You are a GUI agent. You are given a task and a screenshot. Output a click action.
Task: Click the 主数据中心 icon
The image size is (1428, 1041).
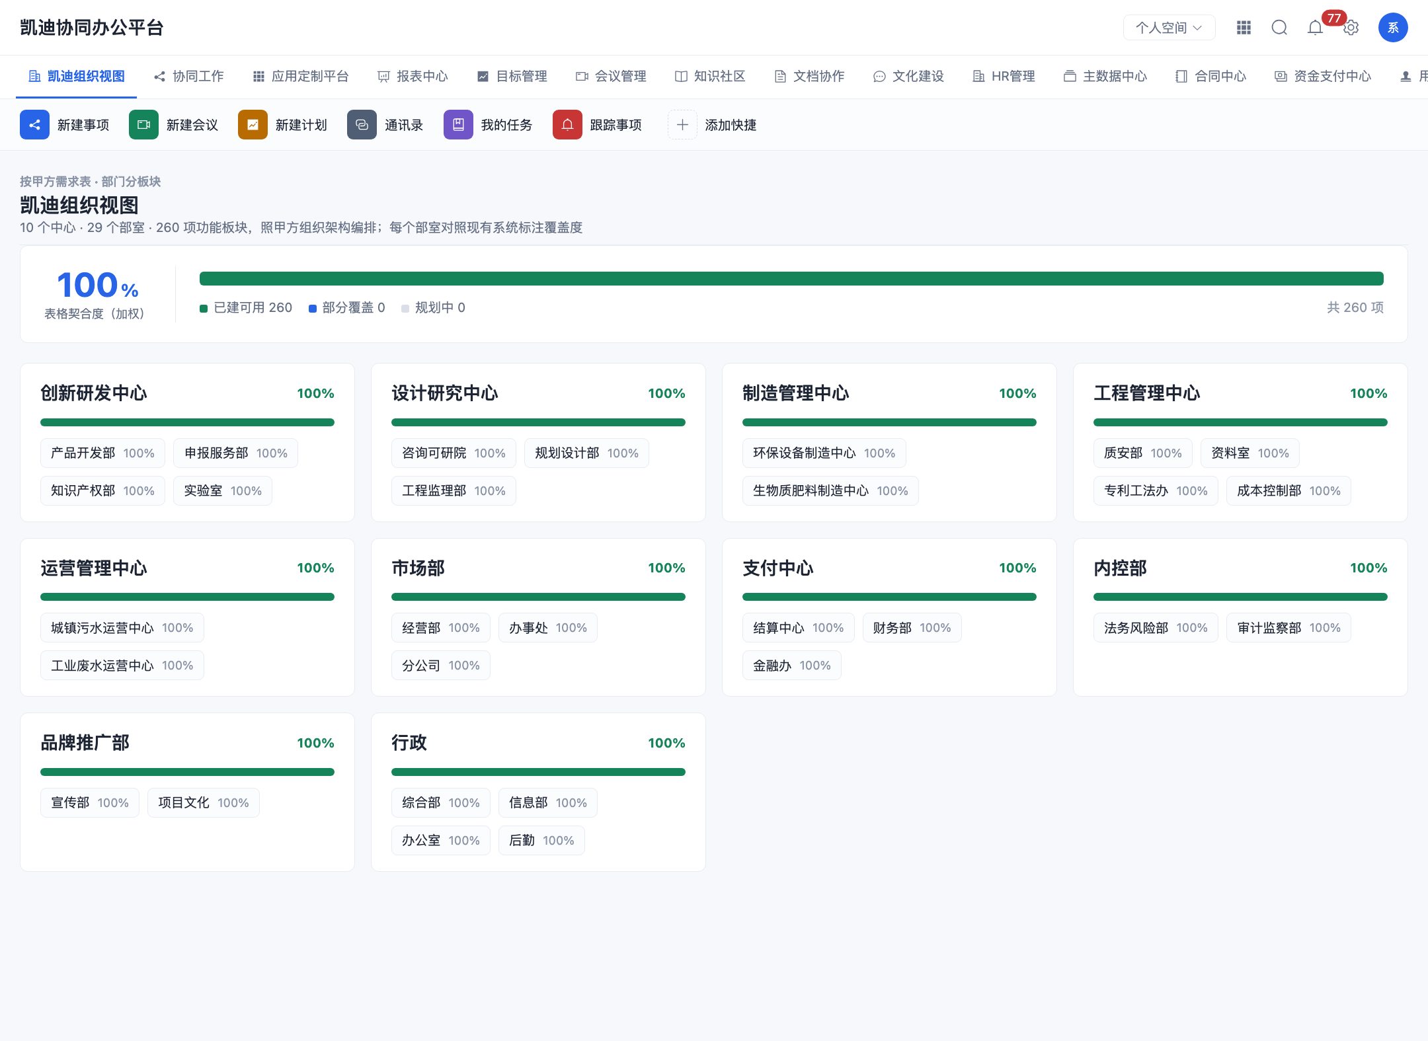click(x=1070, y=77)
